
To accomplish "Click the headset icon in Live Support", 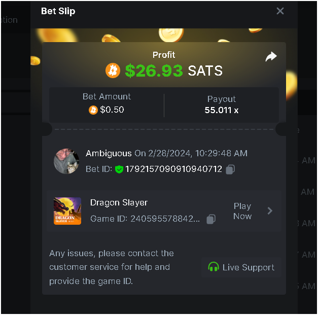I will tap(214, 267).
